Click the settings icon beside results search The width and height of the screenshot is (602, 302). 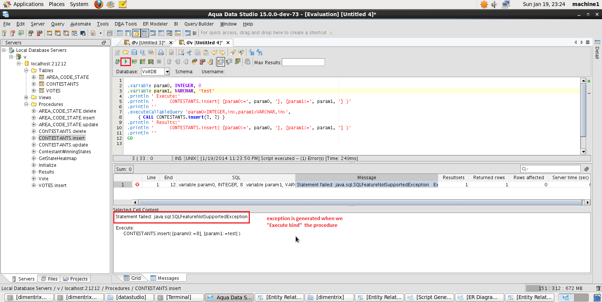(x=586, y=169)
